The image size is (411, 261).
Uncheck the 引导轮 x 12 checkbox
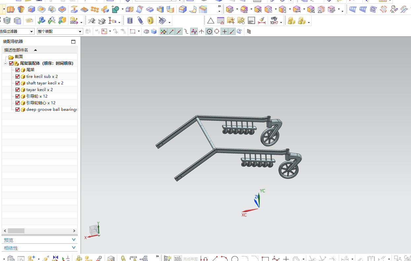click(17, 96)
